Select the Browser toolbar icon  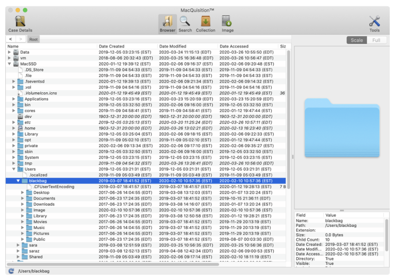click(167, 21)
